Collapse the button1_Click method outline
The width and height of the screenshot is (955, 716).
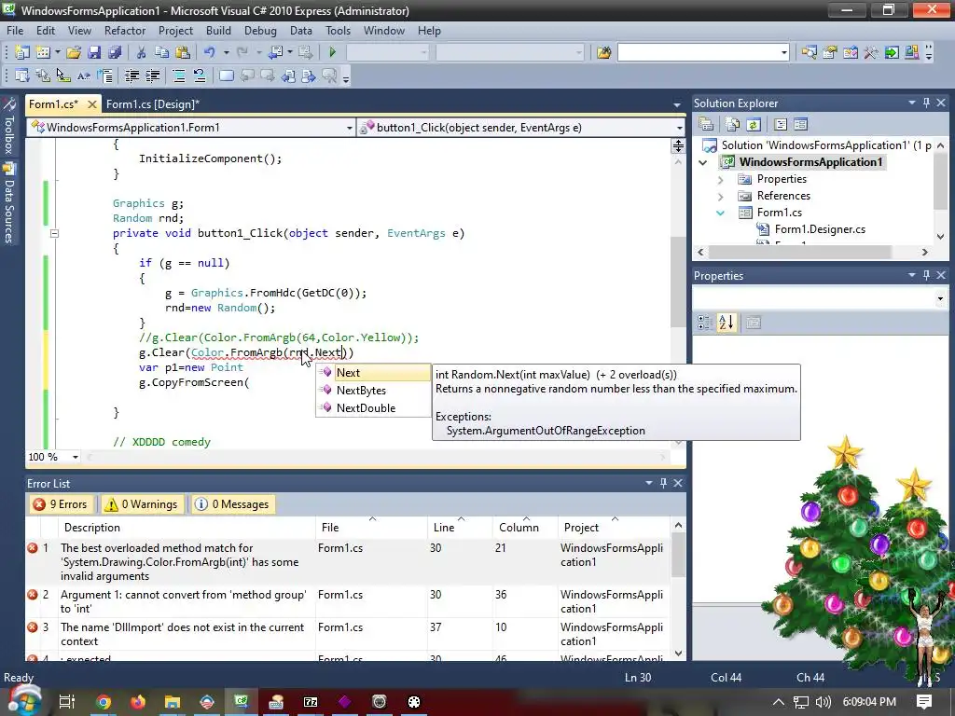(x=54, y=233)
